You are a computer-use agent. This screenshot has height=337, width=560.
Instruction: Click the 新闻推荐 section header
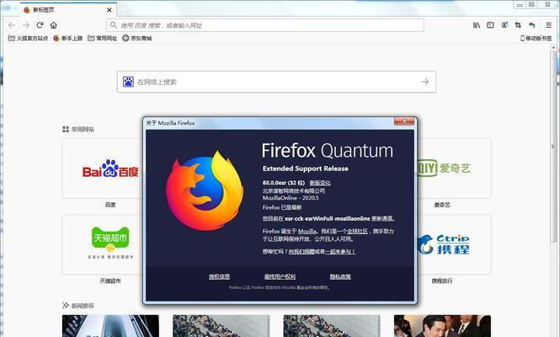[78, 306]
